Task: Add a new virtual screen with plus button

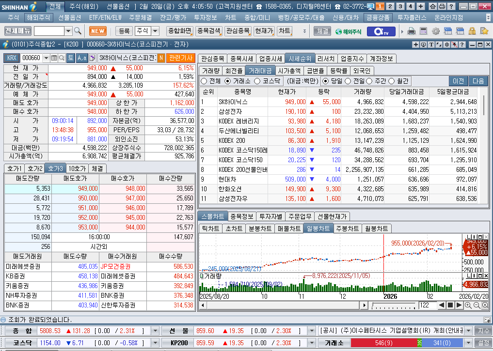Action: 421,6
